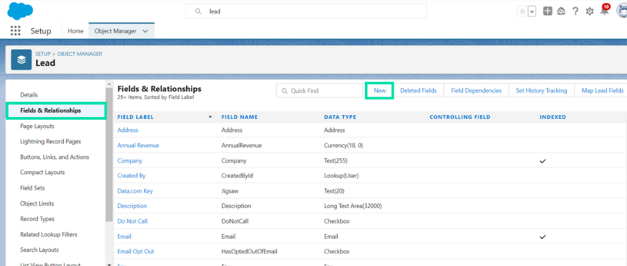627x266 pixels.
Task: Open Search Layouts in the sidebar
Action: (x=39, y=249)
